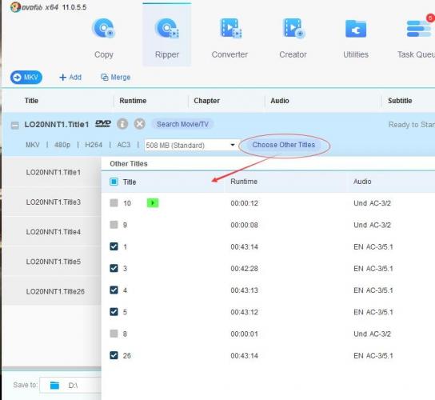Viewport: 435px width, 400px height.
Task: Click the D:\ save path field
Action: tap(70, 386)
